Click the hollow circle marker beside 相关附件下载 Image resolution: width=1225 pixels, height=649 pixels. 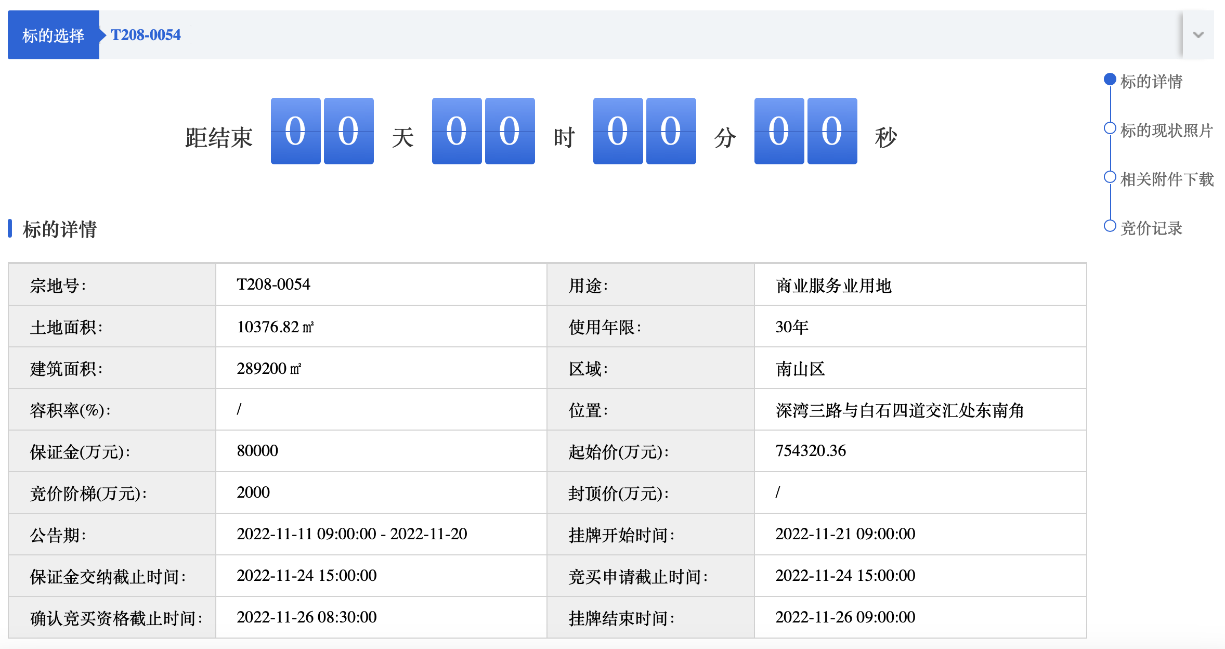1110,177
